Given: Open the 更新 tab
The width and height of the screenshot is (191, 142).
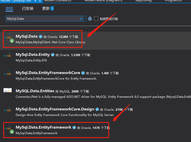Looking at the screenshot, I should point(46,9).
